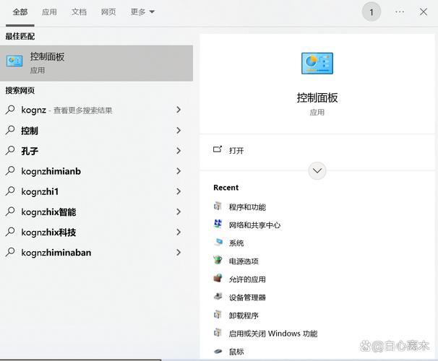The height and width of the screenshot is (361, 438).
Task: Click the 网络和共享中心 icon
Action: 218,224
